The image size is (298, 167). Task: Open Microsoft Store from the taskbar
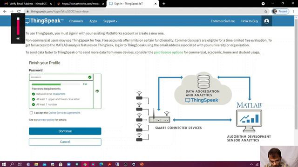(61, 164)
